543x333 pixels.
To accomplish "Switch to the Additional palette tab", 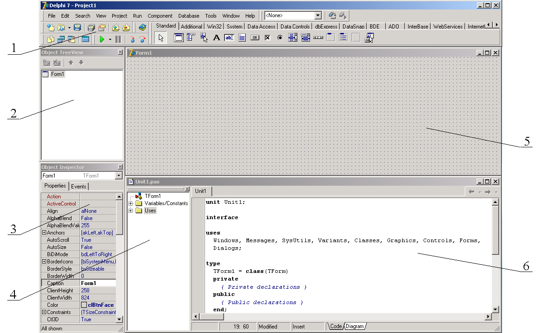I will click(x=191, y=27).
